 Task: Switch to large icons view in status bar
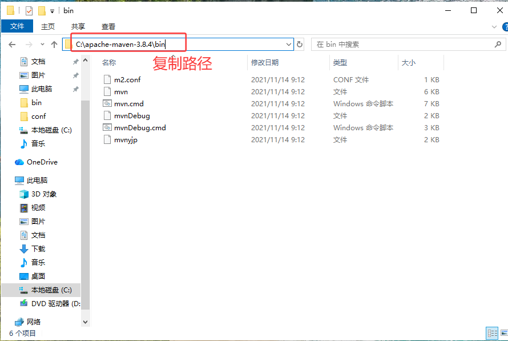(x=503, y=333)
